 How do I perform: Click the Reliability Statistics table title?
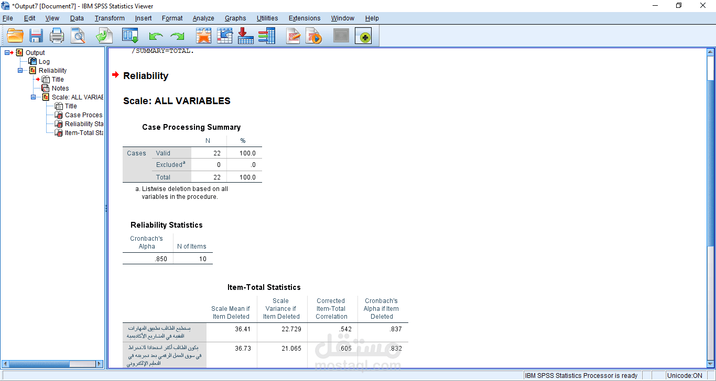pos(167,225)
